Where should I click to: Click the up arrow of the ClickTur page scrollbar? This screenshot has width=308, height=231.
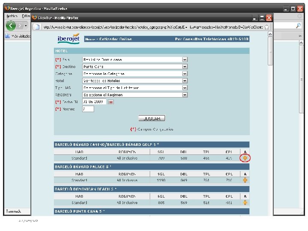click(270, 34)
